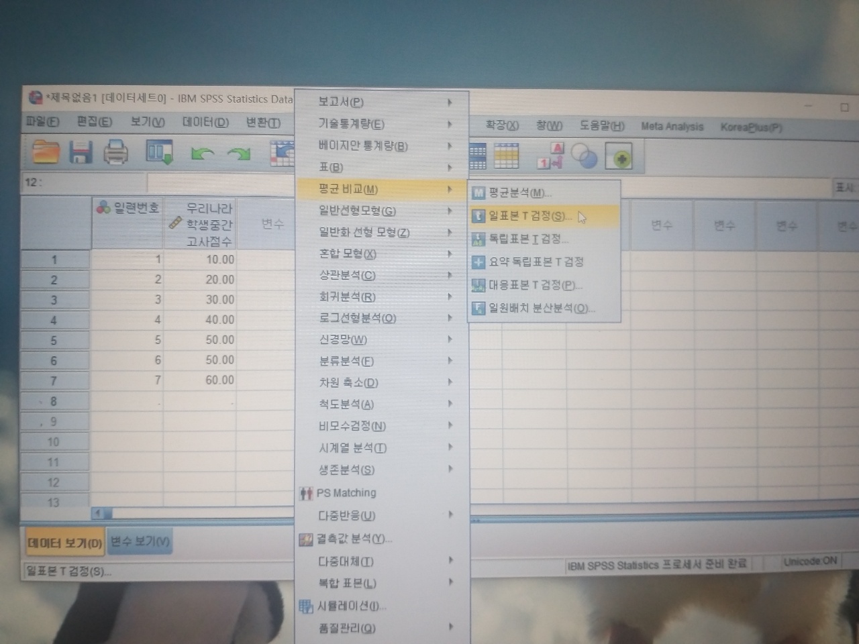Click the cell containing 40.00

(x=200, y=320)
